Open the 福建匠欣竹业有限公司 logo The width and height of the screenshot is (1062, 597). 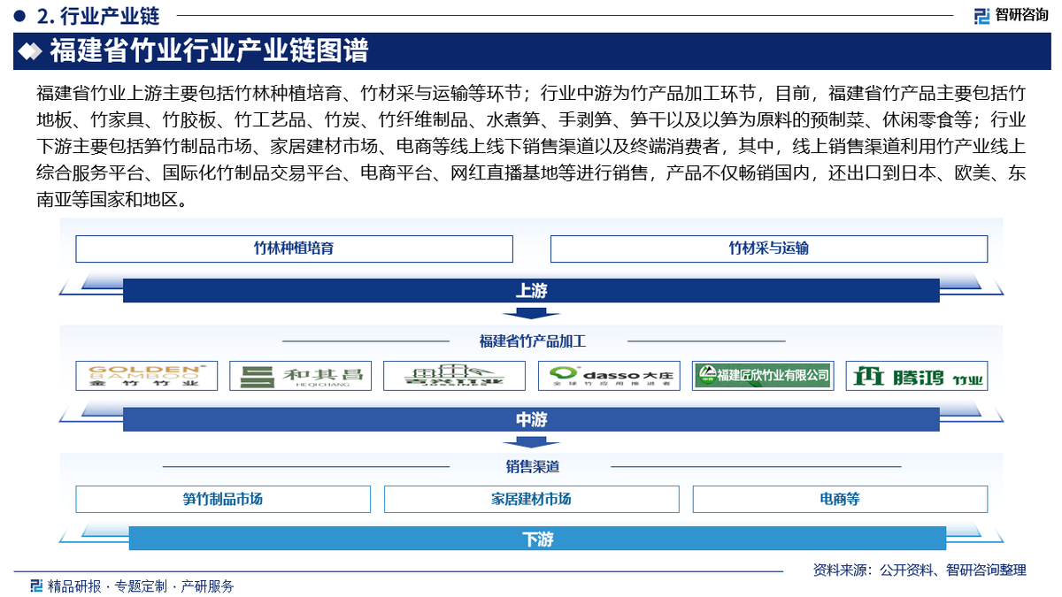click(x=763, y=376)
